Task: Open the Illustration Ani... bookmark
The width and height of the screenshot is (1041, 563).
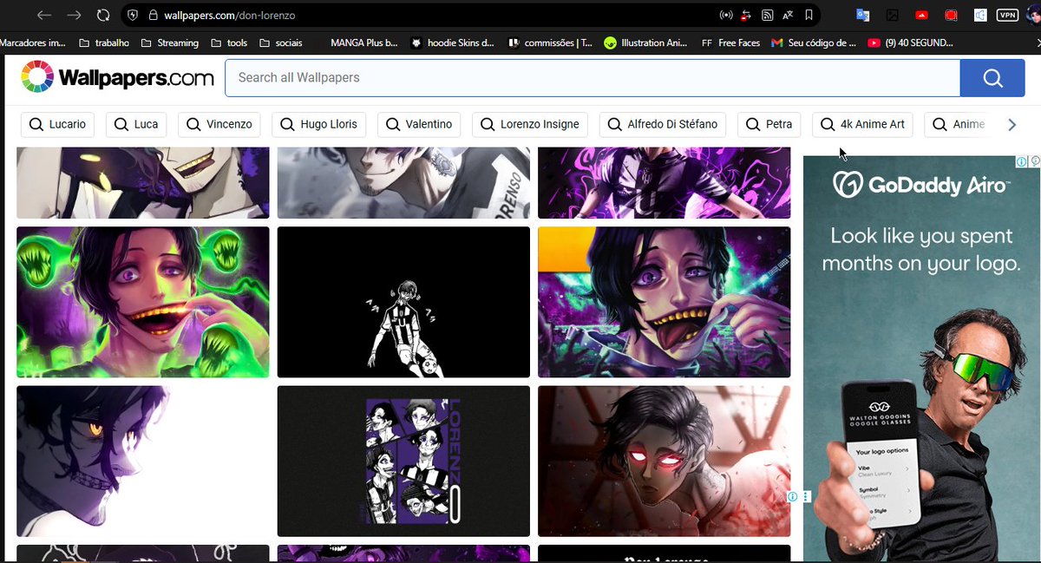Action: click(647, 43)
